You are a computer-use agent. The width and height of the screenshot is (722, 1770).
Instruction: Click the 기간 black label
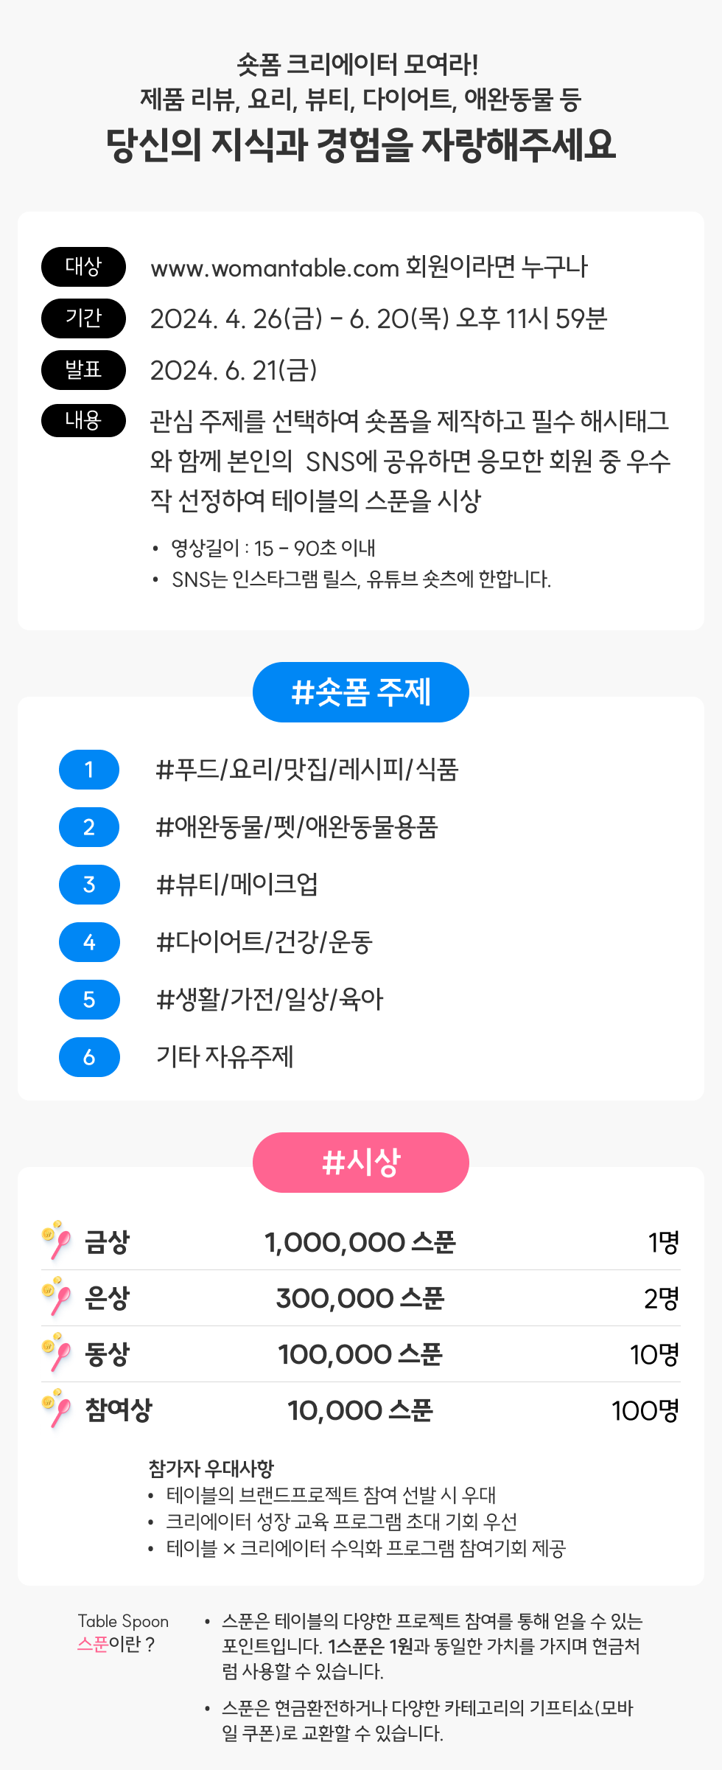[x=83, y=318]
